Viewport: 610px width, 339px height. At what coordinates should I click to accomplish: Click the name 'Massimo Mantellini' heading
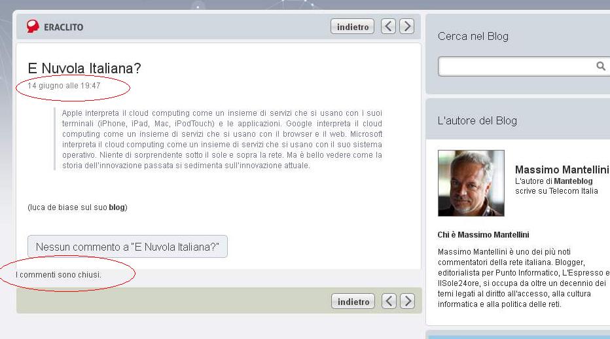(x=562, y=169)
